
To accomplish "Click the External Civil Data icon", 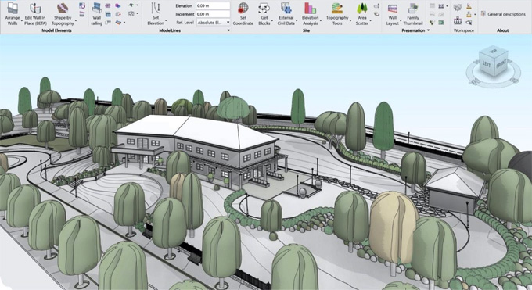I will point(286,8).
